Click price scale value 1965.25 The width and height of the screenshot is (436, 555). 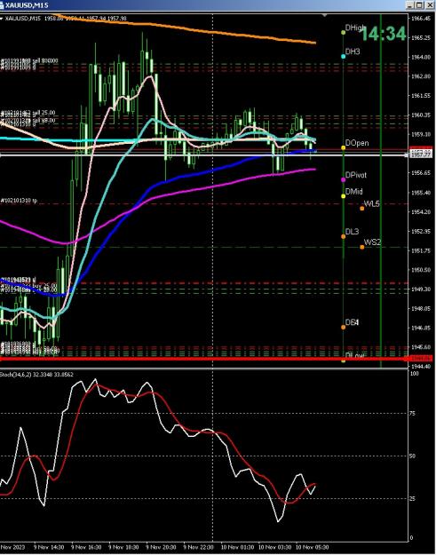(421, 37)
